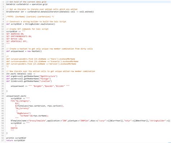The image size is (171, 143).
Task: Click the comment 'Get hold of the current data grid'
Action: 26,2
